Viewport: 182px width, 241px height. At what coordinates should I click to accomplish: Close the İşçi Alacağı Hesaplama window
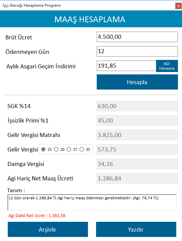point(178,6)
